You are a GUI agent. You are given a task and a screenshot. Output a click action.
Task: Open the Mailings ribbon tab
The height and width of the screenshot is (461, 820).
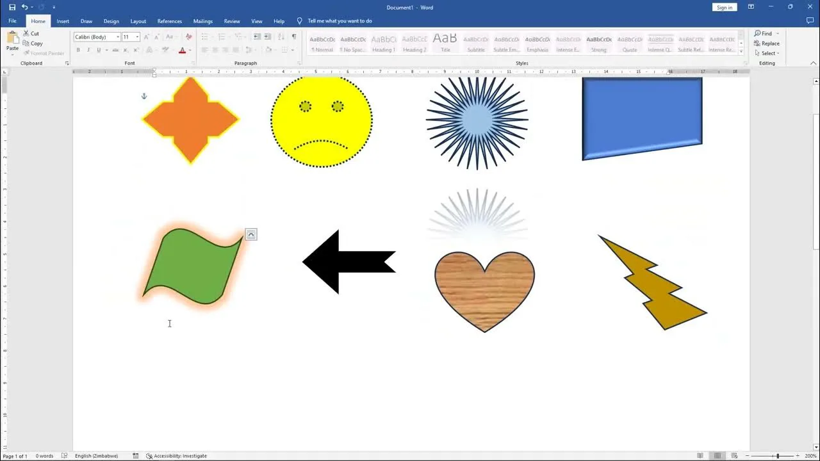coord(202,20)
